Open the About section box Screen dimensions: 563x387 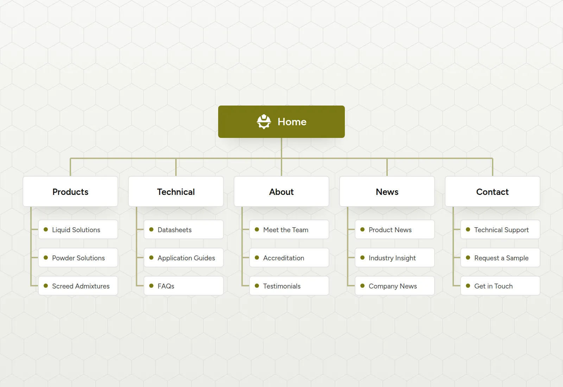281,191
